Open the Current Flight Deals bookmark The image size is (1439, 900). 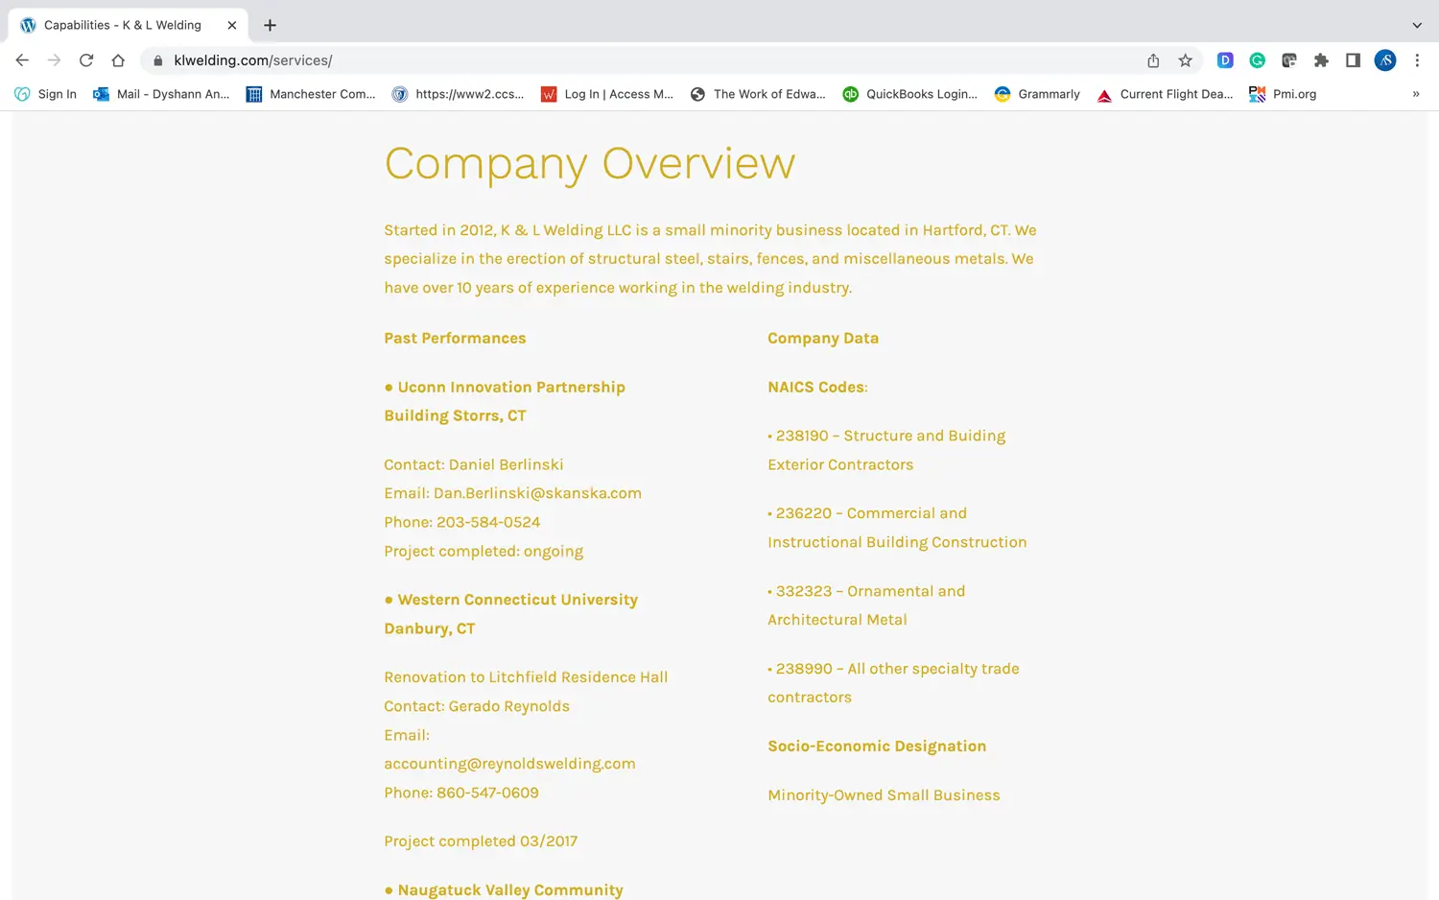click(1165, 94)
